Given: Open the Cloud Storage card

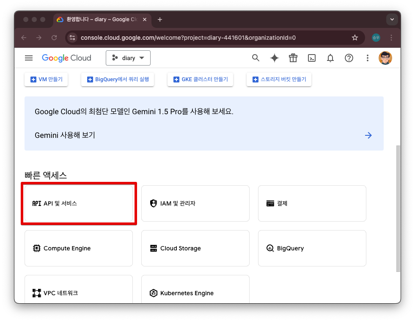Looking at the screenshot, I should [195, 248].
